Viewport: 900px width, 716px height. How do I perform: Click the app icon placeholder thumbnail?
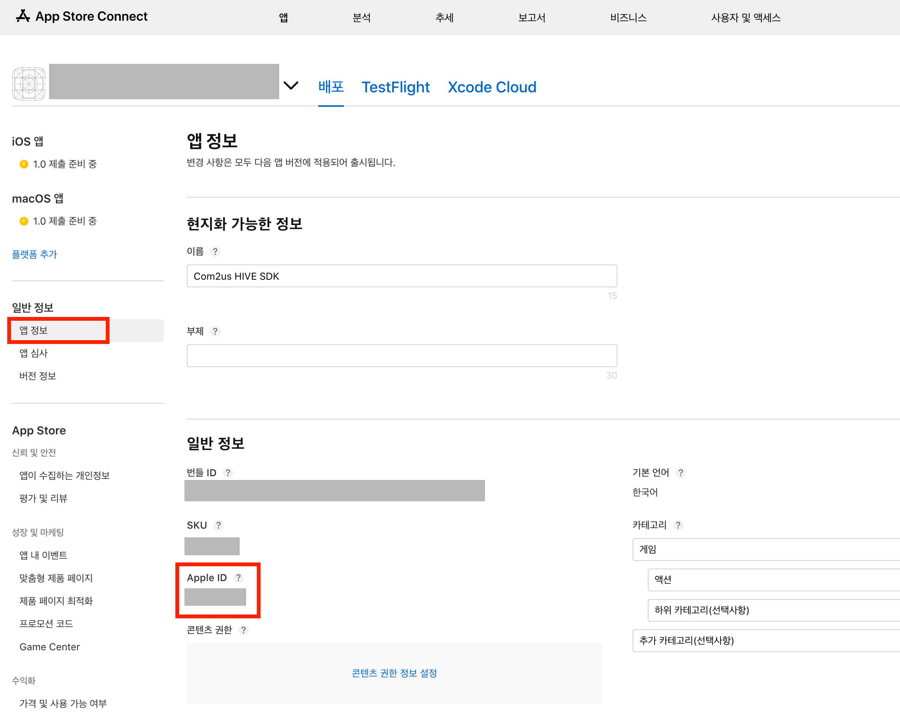[x=29, y=84]
